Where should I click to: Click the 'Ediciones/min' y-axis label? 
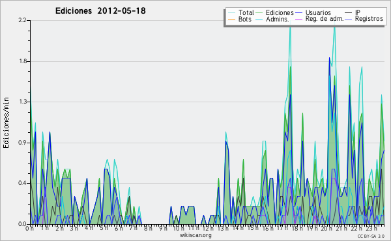click(6, 122)
